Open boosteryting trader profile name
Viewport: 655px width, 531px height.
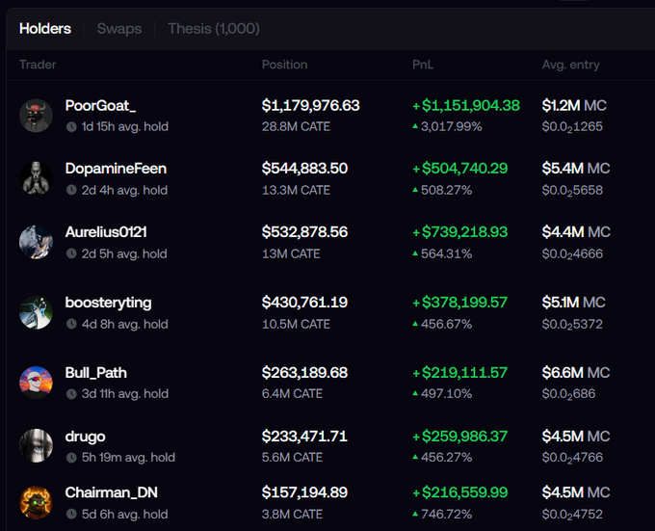[108, 303]
